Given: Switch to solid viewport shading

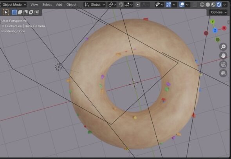Looking at the screenshot, I should [x=208, y=5].
